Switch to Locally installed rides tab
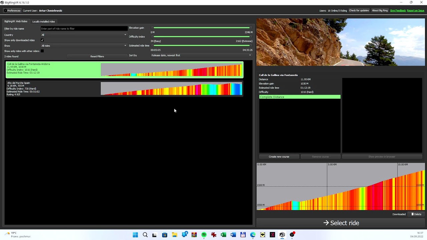 pyautogui.click(x=43, y=22)
